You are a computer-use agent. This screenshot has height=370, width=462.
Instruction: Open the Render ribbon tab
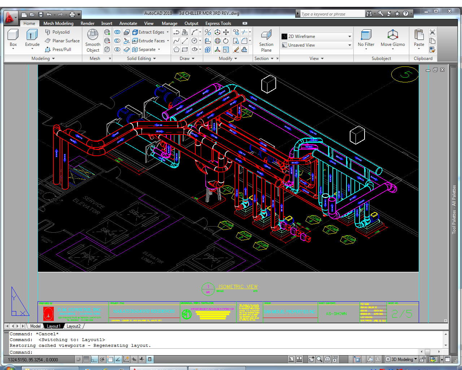[x=87, y=23]
